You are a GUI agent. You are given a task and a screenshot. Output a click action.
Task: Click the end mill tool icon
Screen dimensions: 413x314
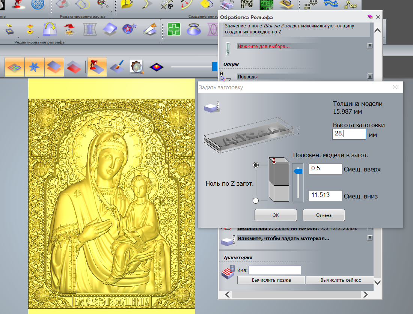pos(228,48)
